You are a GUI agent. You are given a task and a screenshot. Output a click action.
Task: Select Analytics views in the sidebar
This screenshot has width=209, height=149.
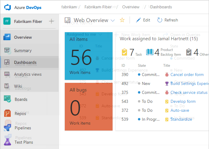pos(28,74)
